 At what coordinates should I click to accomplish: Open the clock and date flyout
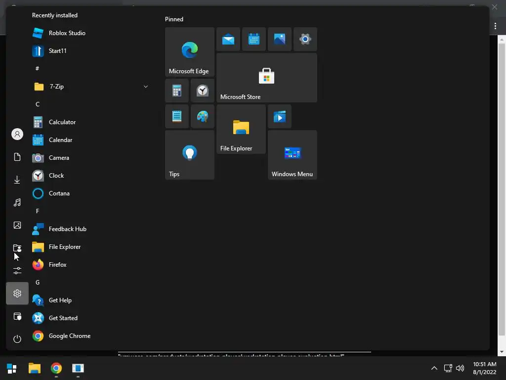[485, 368]
